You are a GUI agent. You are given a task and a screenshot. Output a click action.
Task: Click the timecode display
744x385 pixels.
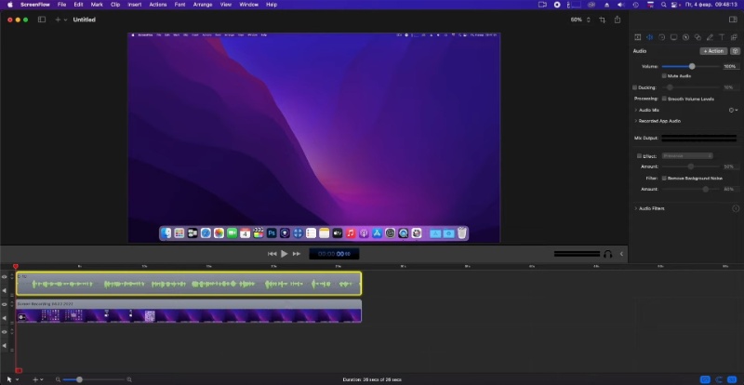pos(334,254)
